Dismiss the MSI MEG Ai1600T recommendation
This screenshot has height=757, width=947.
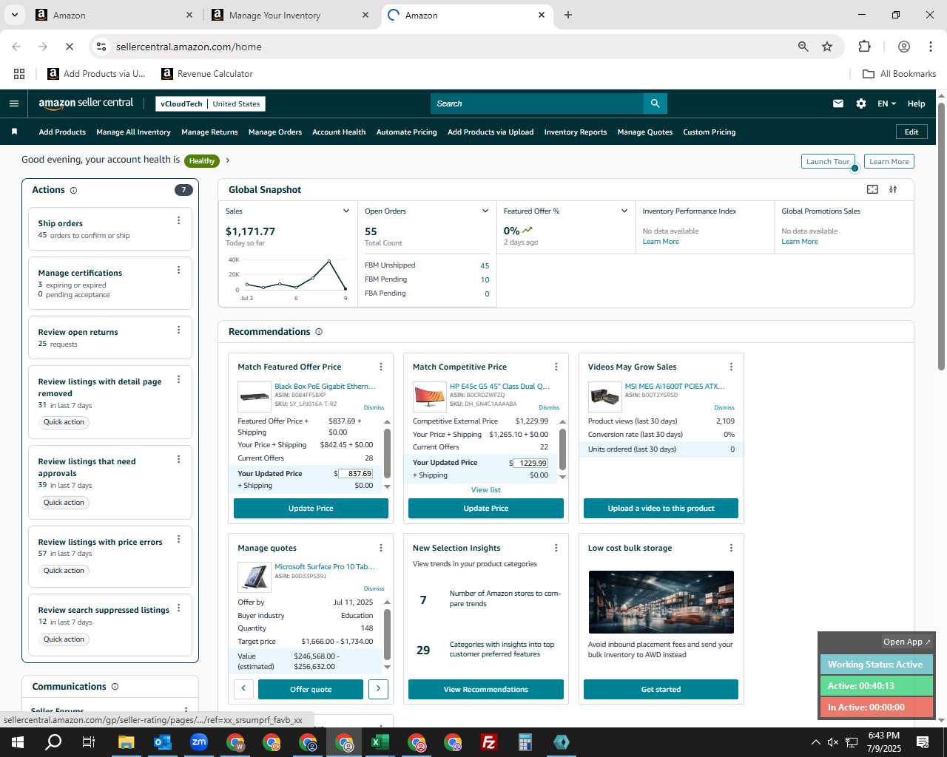724,407
